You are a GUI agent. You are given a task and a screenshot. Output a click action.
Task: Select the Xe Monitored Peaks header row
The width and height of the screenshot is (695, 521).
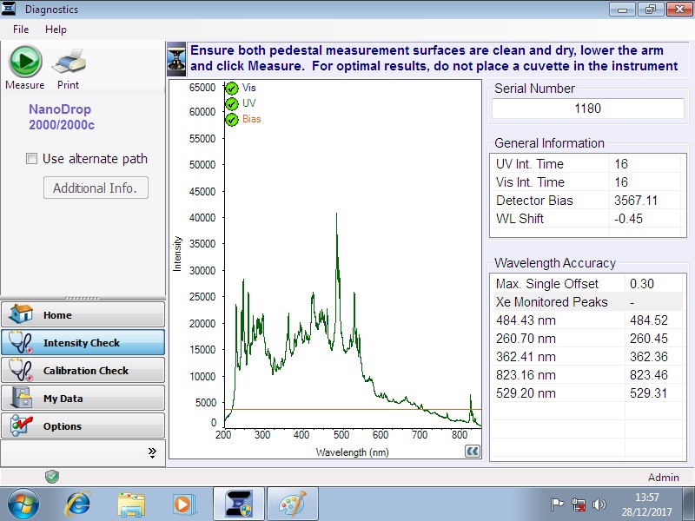coord(586,301)
